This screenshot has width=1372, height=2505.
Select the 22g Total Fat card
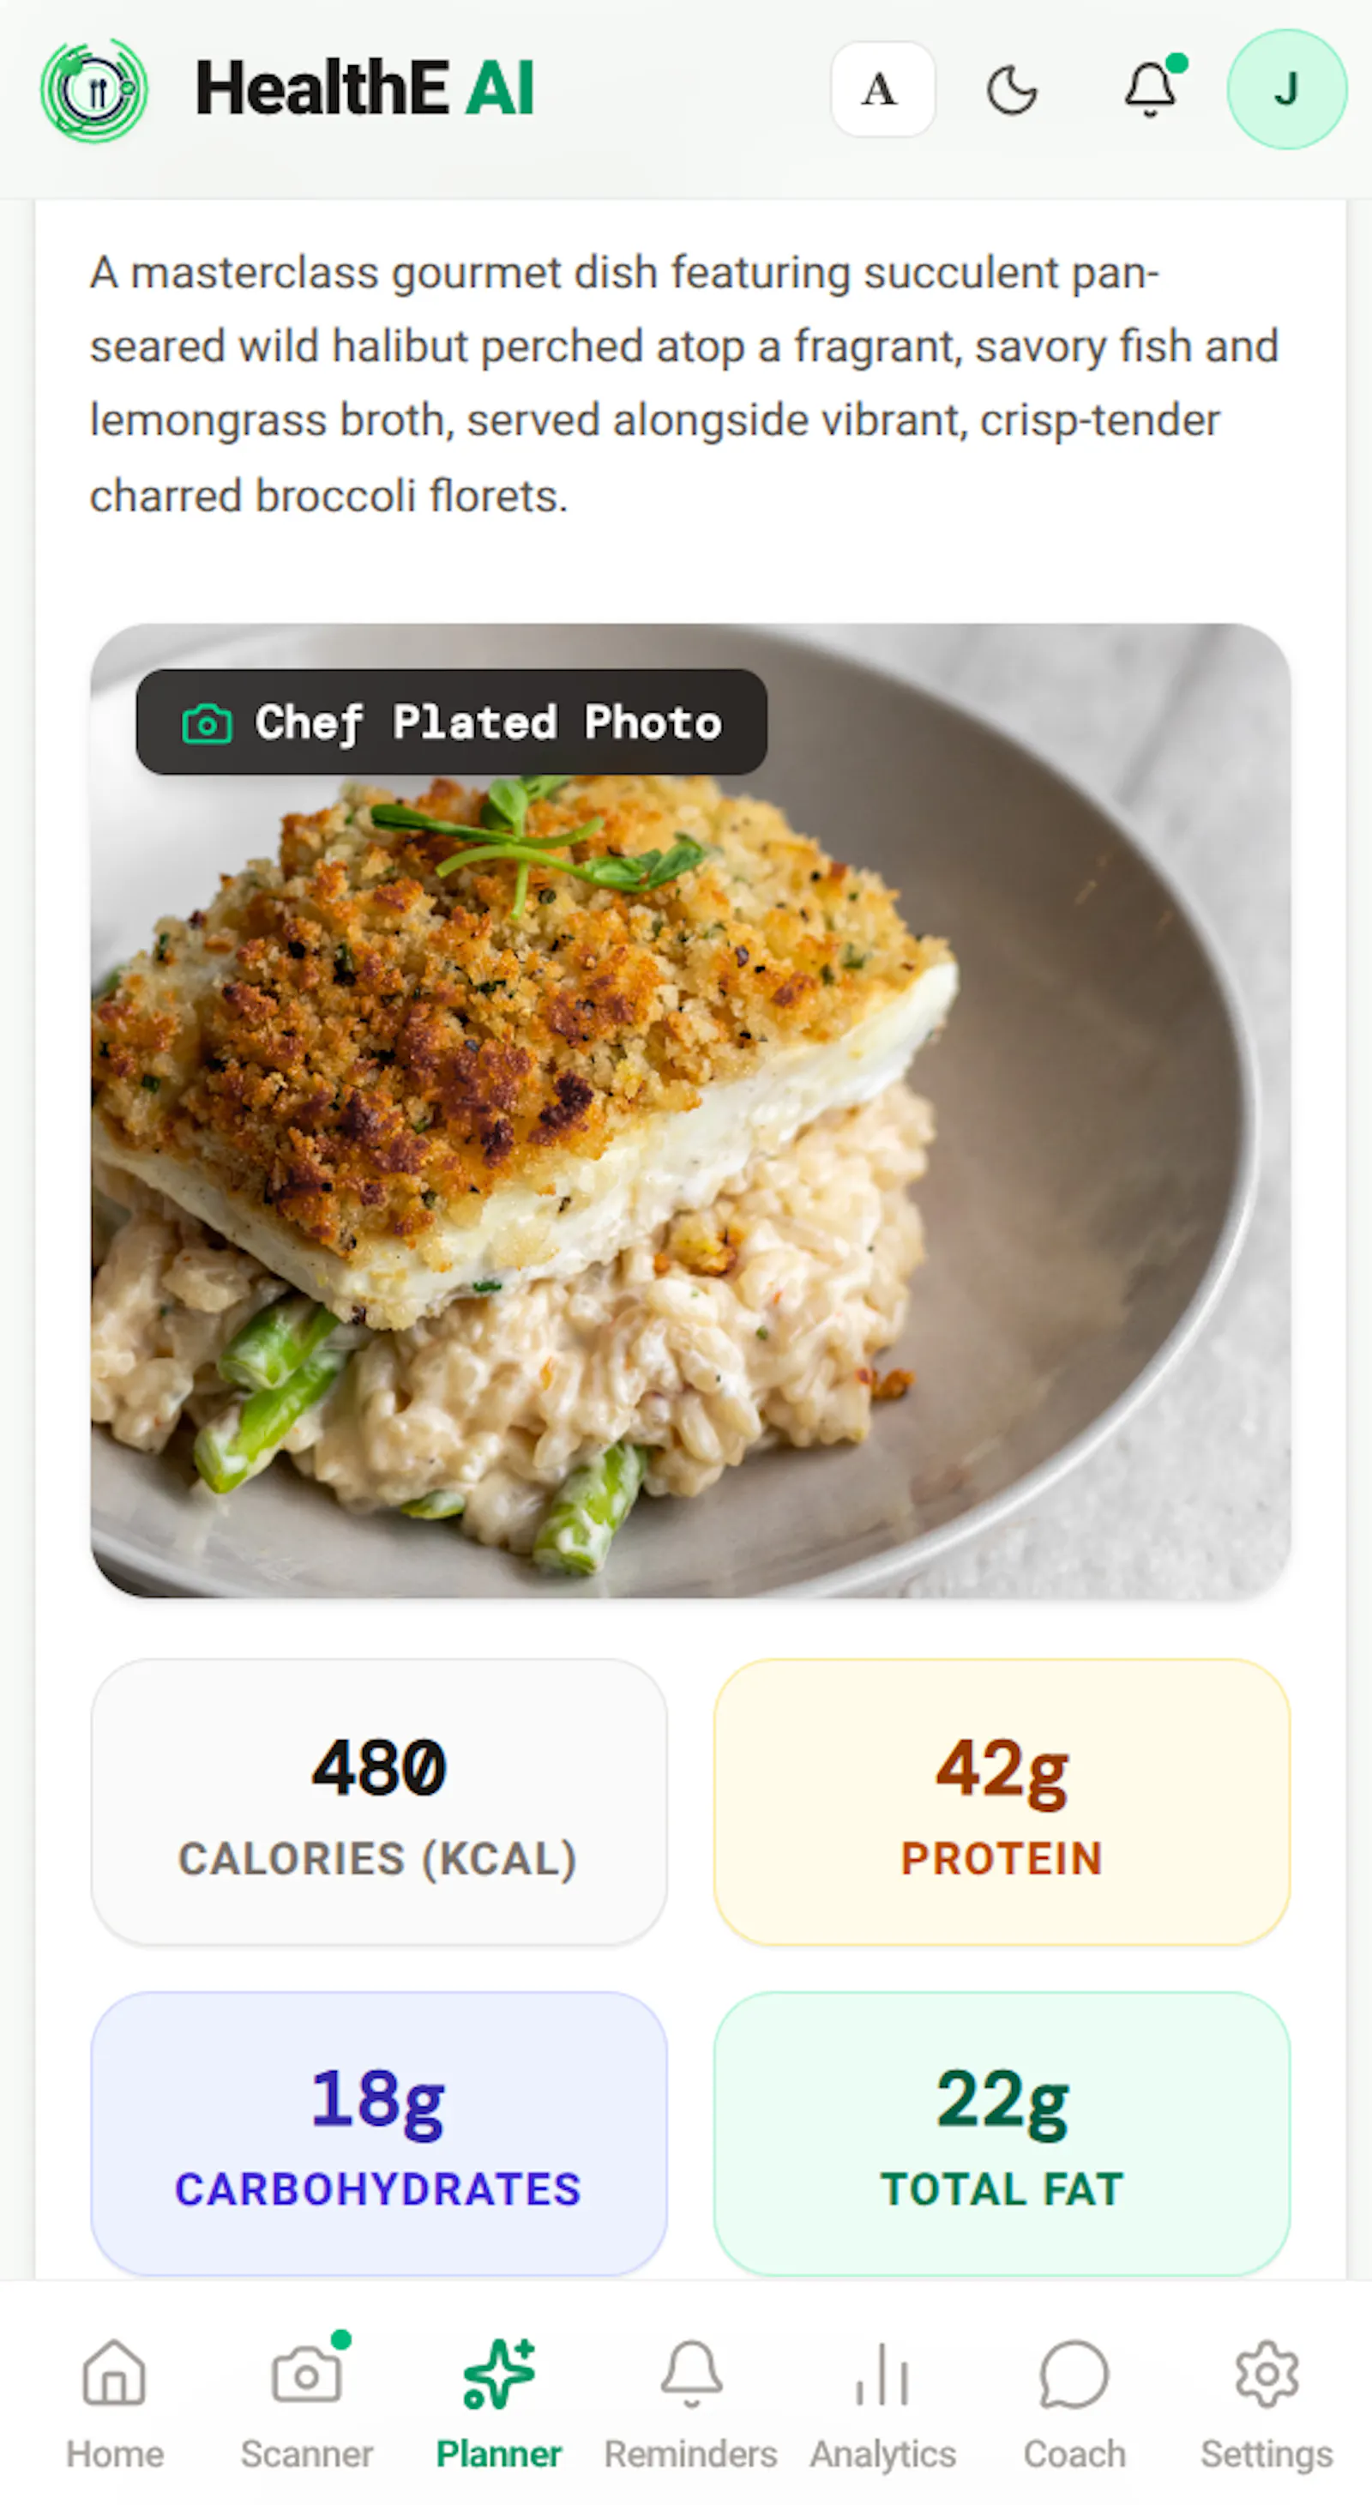[1002, 2134]
